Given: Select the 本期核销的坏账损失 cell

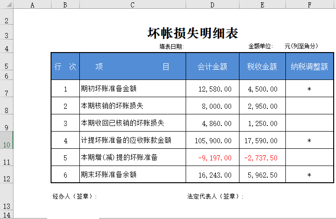Looking at the screenshot, I should pos(132,106).
